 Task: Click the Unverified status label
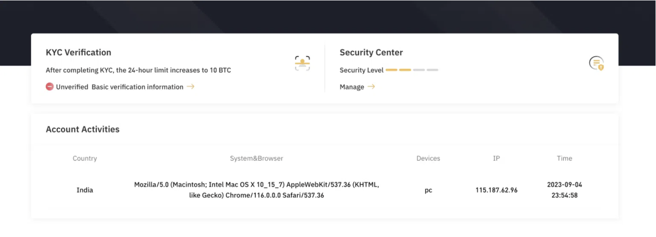pos(72,87)
